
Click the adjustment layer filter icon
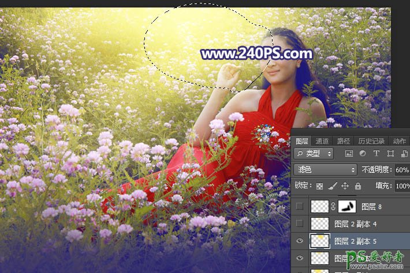[363, 154]
